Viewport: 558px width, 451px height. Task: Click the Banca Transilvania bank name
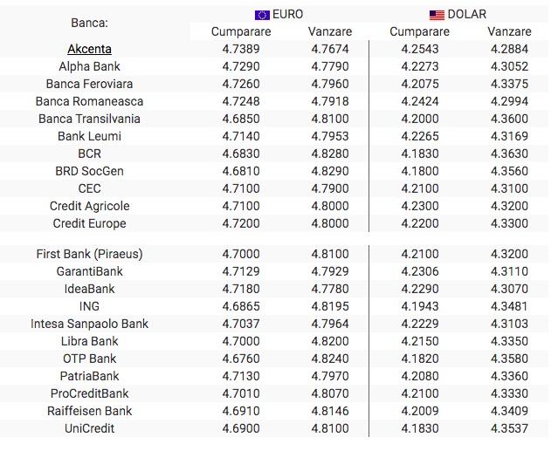click(89, 119)
